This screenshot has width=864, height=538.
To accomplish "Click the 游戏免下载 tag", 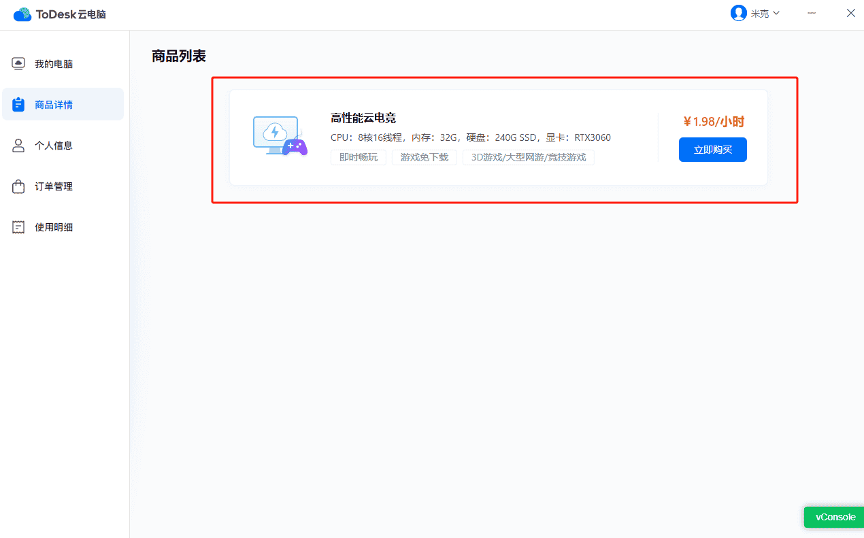I will pos(424,156).
